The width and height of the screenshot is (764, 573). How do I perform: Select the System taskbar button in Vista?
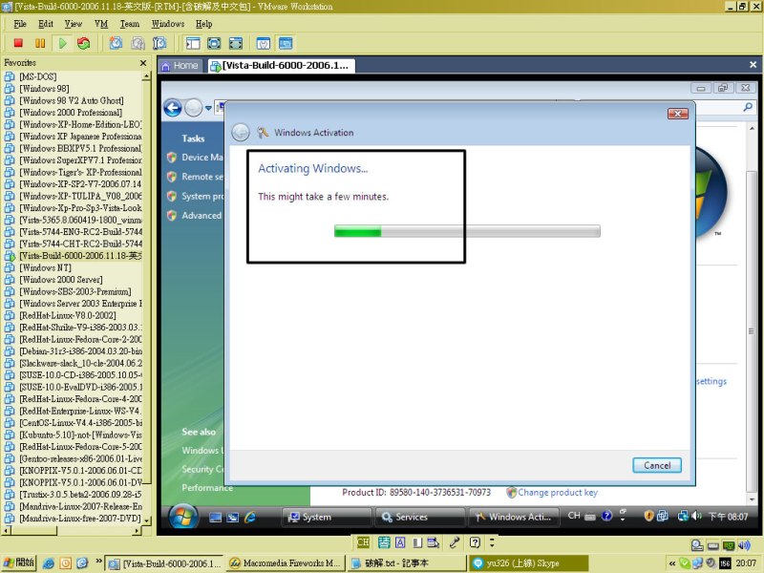coord(327,517)
